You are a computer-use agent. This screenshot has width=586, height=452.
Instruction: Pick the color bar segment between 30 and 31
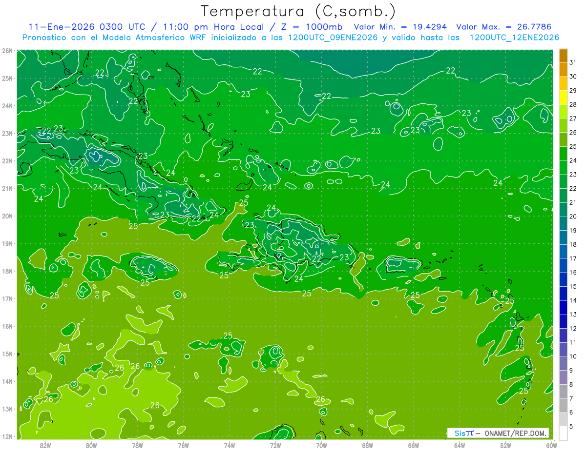pos(563,70)
